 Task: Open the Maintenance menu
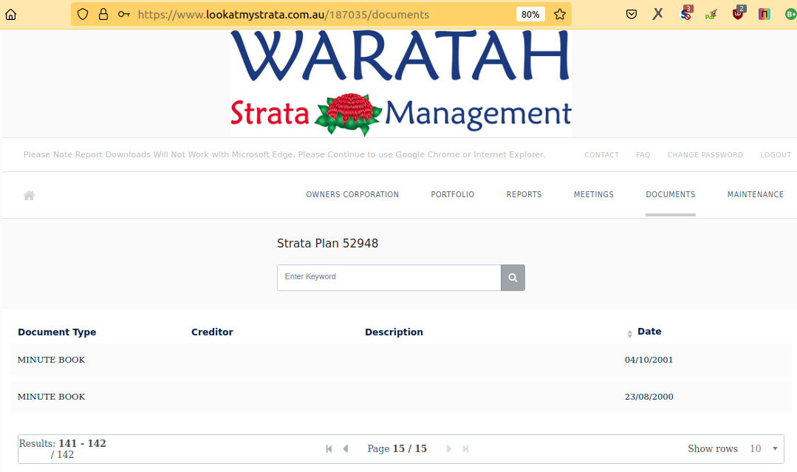[x=756, y=194]
